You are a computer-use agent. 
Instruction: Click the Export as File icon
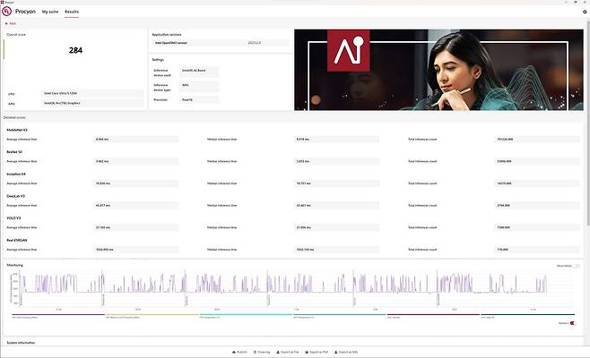279,353
